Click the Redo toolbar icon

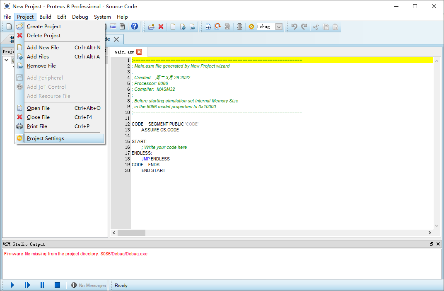304,26
